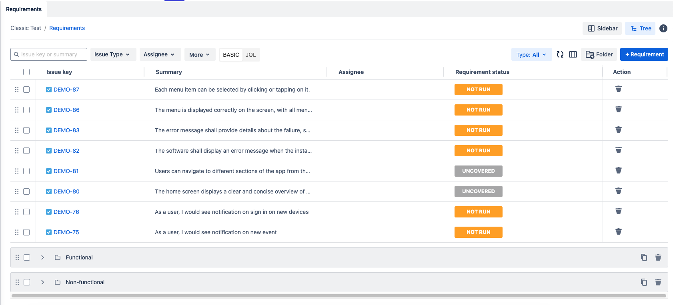Click the + Requirement button
This screenshot has height=305, width=673.
[644, 54]
